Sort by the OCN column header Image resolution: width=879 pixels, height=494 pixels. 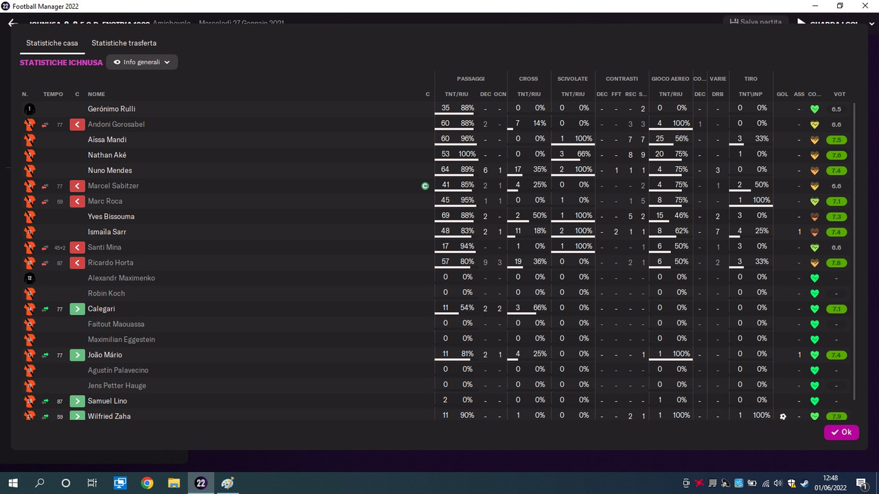pos(500,94)
